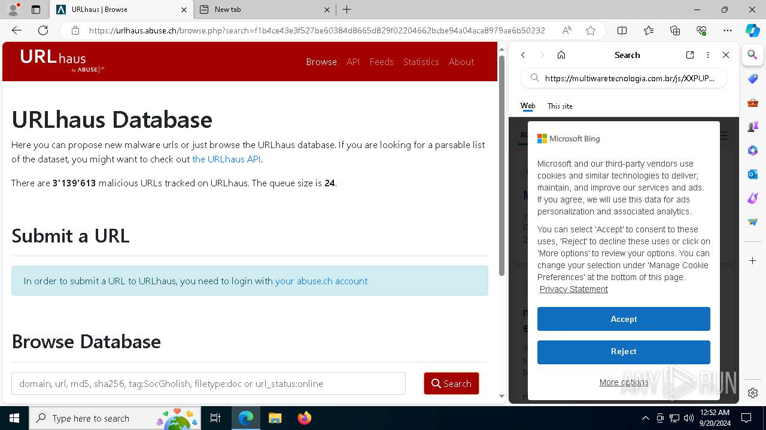Viewport: 766px width, 430px height.
Task: Open the tab actions menu icon
Action: click(36, 10)
